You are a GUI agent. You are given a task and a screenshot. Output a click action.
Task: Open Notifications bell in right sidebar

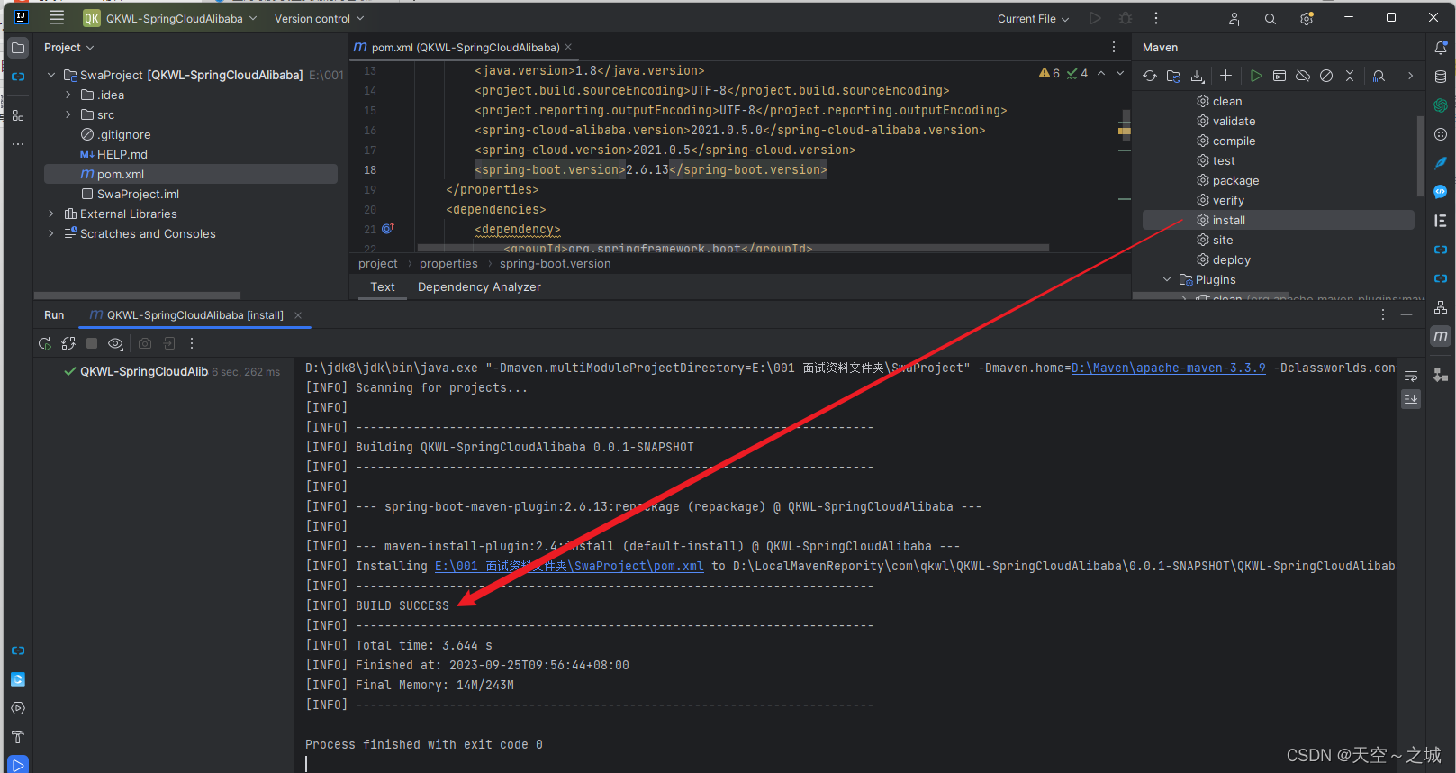[x=1441, y=48]
